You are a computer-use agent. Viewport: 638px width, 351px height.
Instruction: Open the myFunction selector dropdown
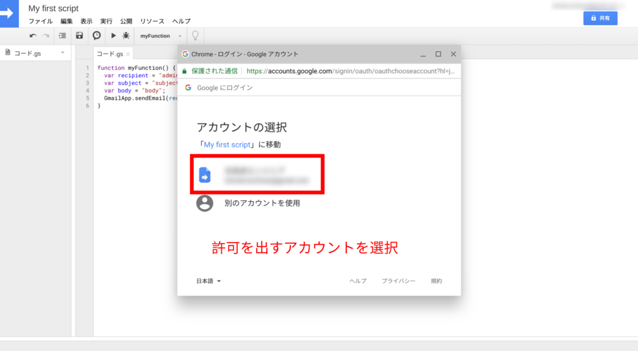point(161,36)
